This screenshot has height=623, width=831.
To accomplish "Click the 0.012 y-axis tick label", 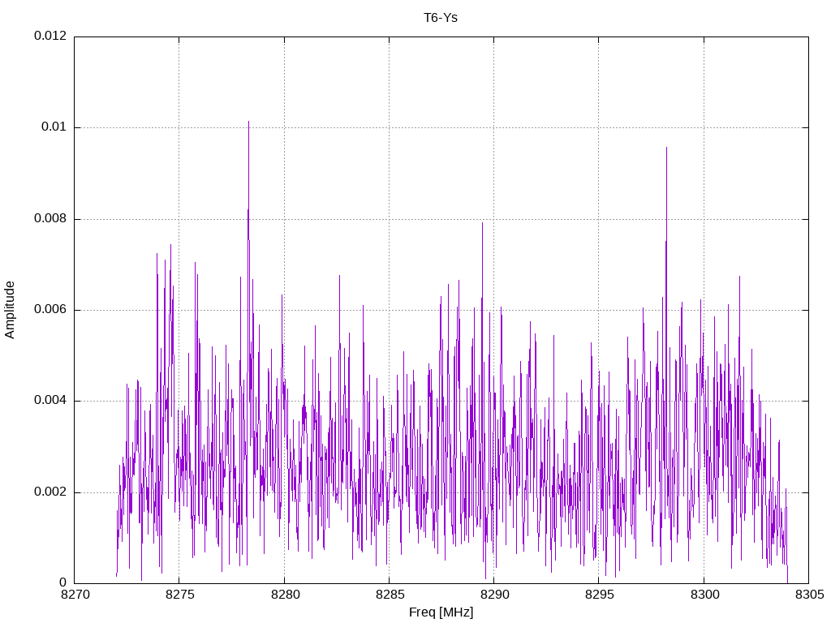I will click(x=50, y=36).
